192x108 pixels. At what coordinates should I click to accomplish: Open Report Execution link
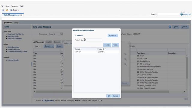point(14,49)
